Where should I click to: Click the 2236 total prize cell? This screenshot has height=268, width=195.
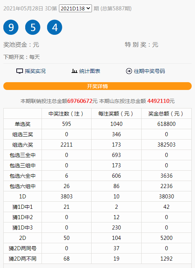166,186
